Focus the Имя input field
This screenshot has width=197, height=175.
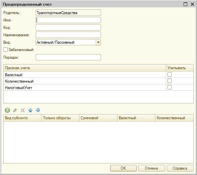click(x=68, y=20)
